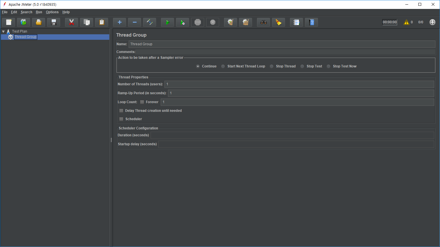
Task: Click the yellow warning log icon
Action: (406, 22)
